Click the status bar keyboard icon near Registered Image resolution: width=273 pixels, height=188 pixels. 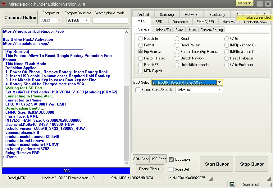(x=232, y=184)
